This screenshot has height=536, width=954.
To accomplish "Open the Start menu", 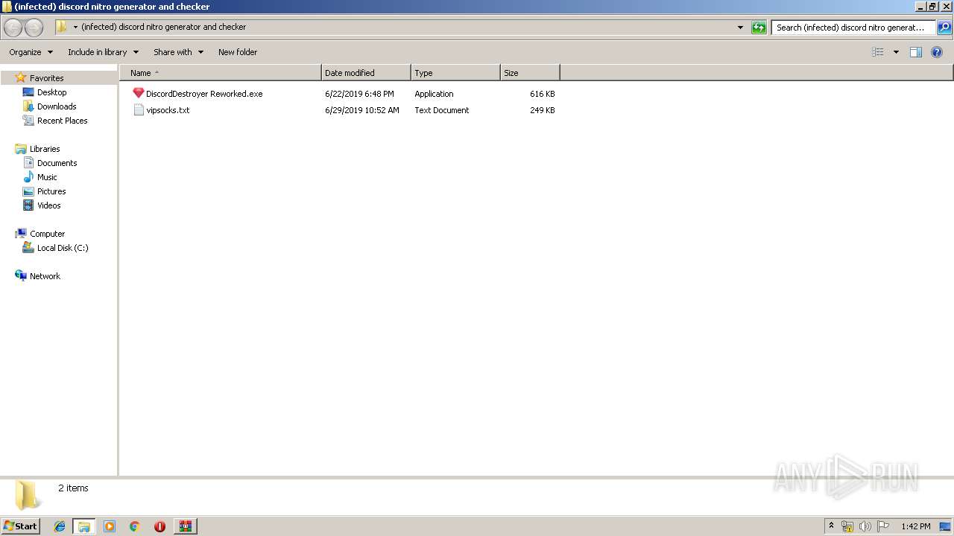I will [20, 526].
